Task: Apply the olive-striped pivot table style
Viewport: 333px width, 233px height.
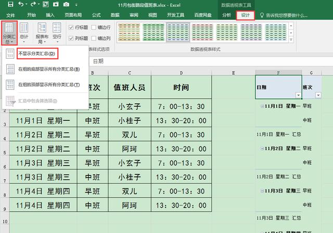Action: [x=227, y=32]
